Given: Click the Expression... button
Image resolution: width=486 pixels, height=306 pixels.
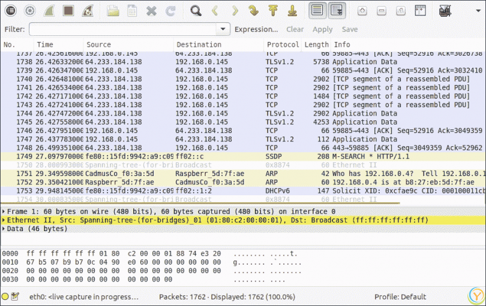Looking at the screenshot, I should (x=256, y=29).
